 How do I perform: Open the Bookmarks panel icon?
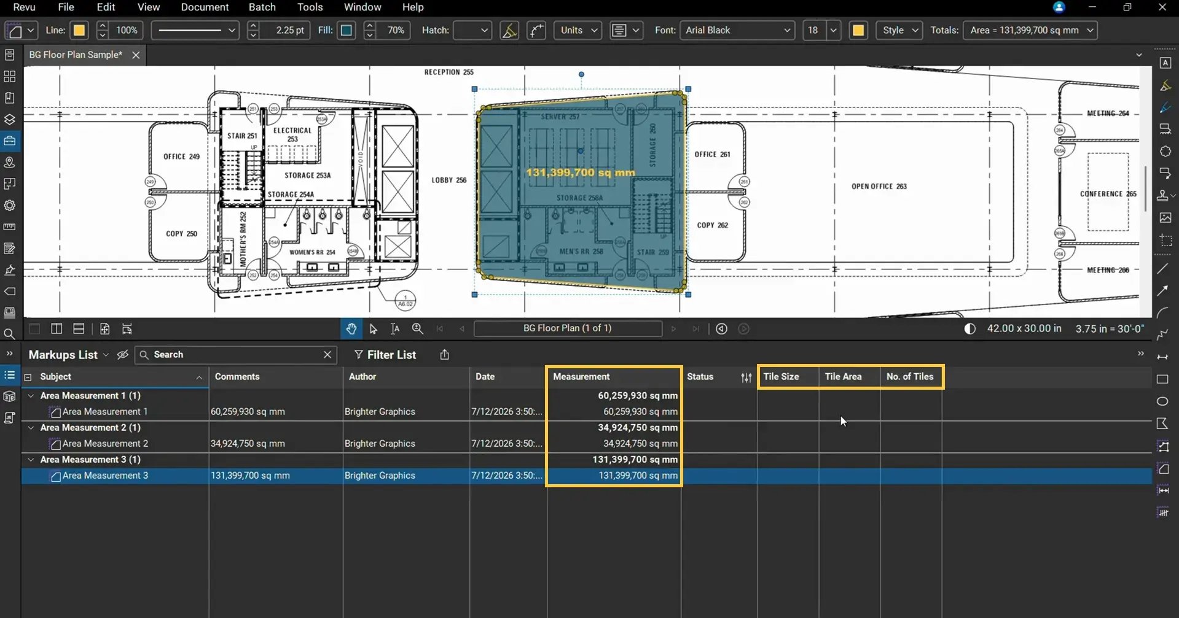coord(9,98)
